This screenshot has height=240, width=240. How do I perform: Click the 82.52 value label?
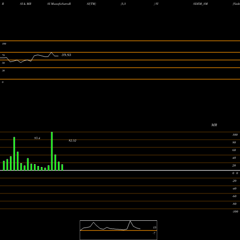[x=72, y=141]
